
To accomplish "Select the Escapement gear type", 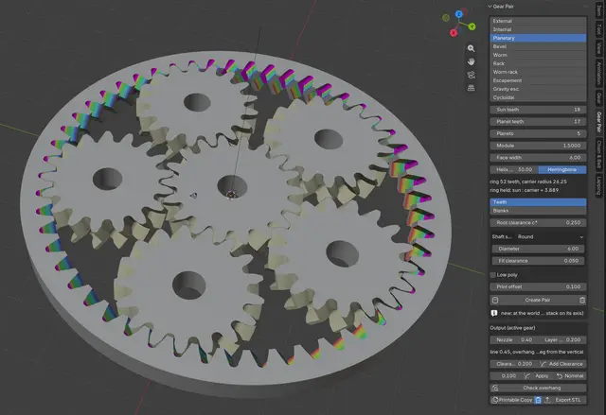I will tap(538, 80).
